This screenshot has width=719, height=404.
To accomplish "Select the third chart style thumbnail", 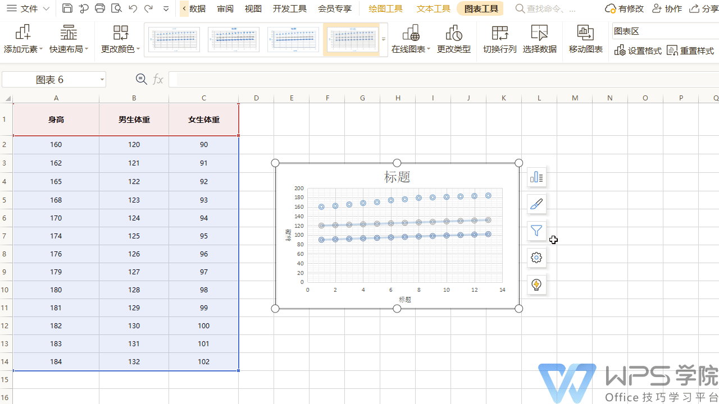I will [293, 39].
